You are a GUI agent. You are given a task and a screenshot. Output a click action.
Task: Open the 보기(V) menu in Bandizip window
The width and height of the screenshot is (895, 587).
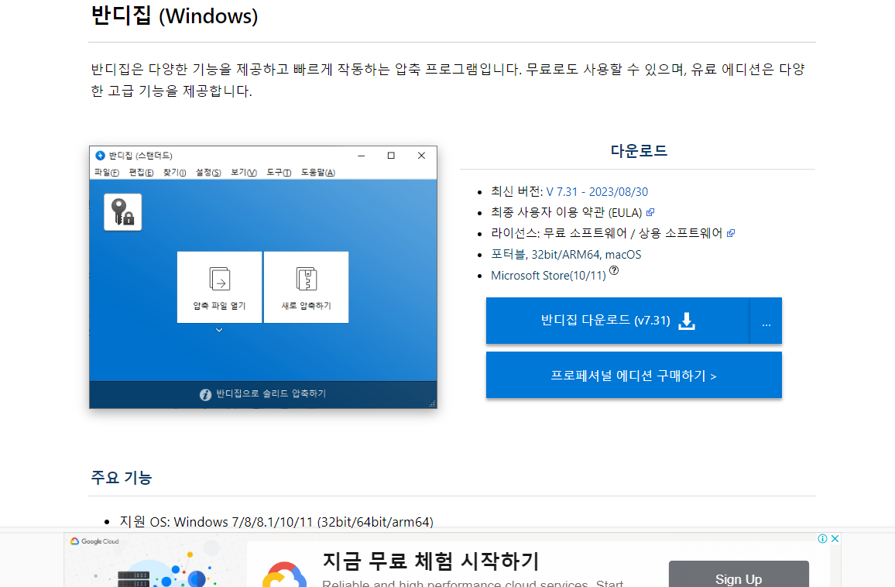tap(244, 173)
